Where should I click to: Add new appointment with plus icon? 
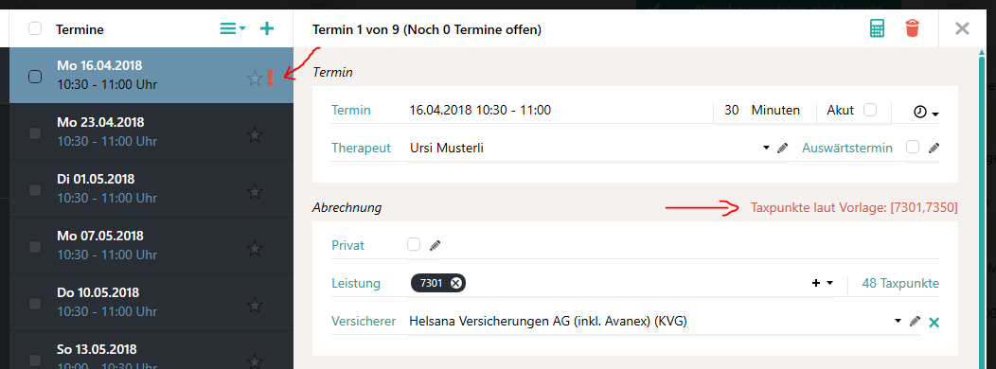267,28
